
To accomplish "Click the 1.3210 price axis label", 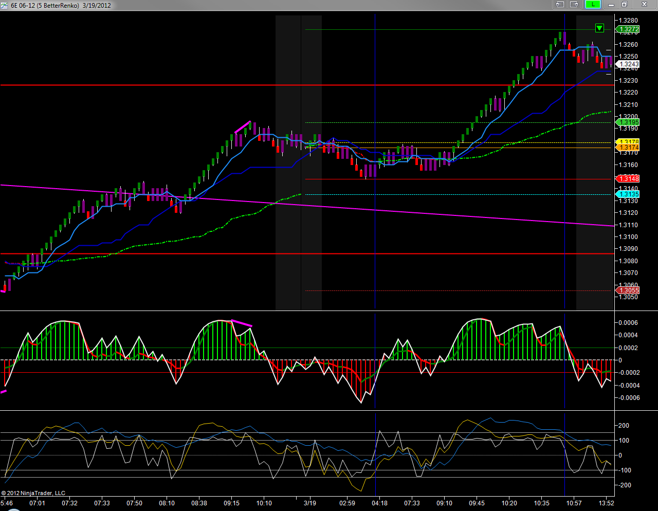I will [629, 105].
